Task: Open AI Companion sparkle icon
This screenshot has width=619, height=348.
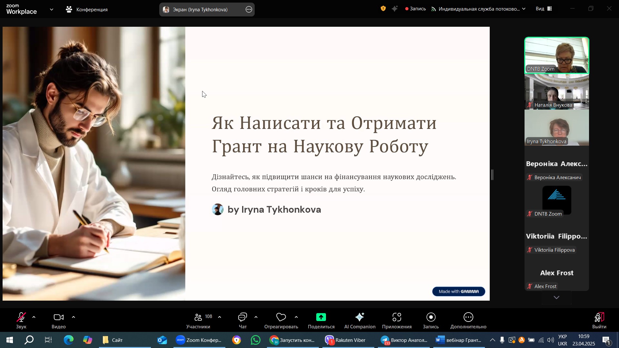Action: coord(359,318)
